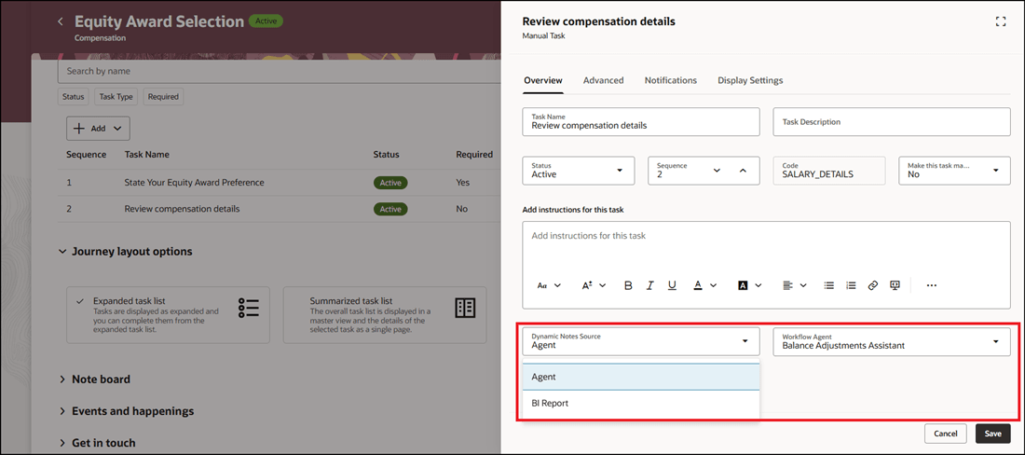Apply the text background highlight color
Screen dimensions: 1025x455
coord(743,285)
